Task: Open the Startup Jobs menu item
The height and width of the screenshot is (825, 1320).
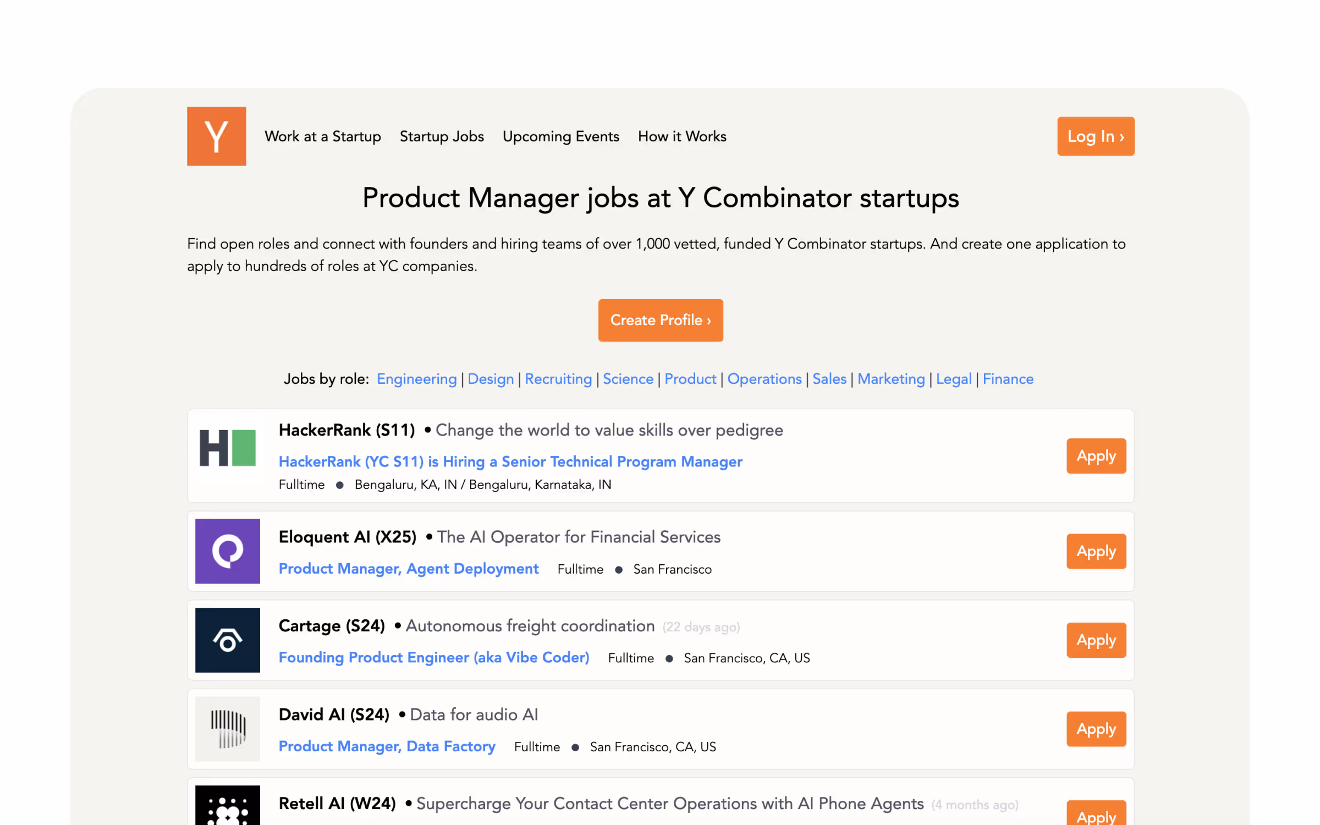Action: click(442, 136)
